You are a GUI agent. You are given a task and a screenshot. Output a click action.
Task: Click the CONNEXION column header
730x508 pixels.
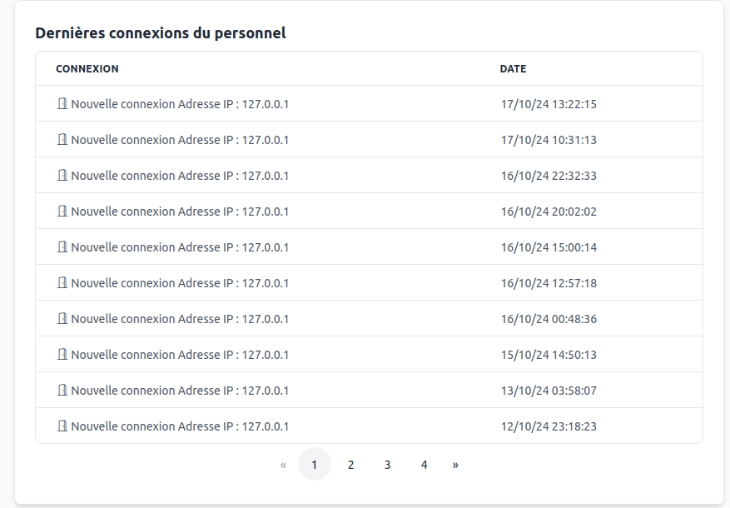(x=87, y=68)
